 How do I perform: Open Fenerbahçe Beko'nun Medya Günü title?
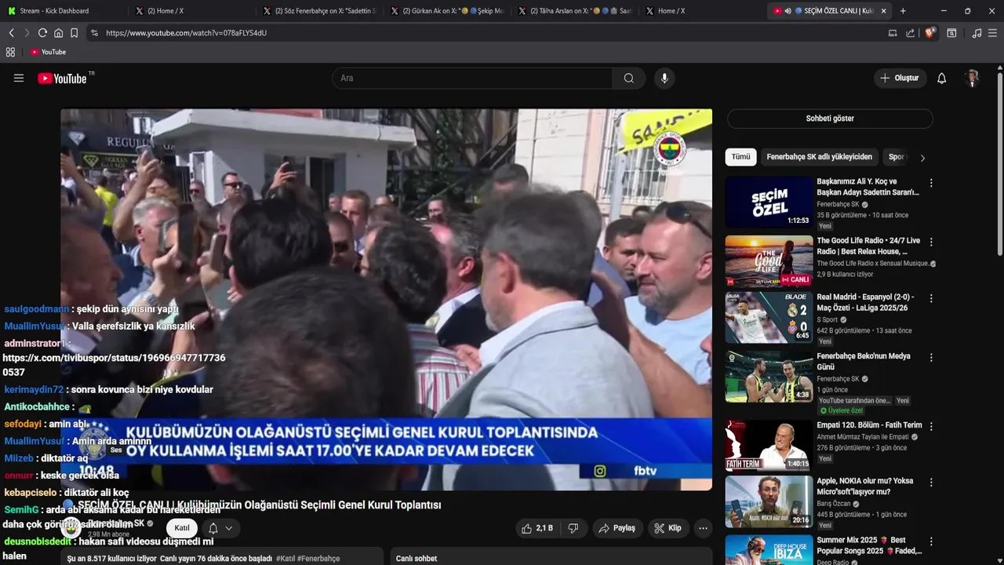point(864,362)
